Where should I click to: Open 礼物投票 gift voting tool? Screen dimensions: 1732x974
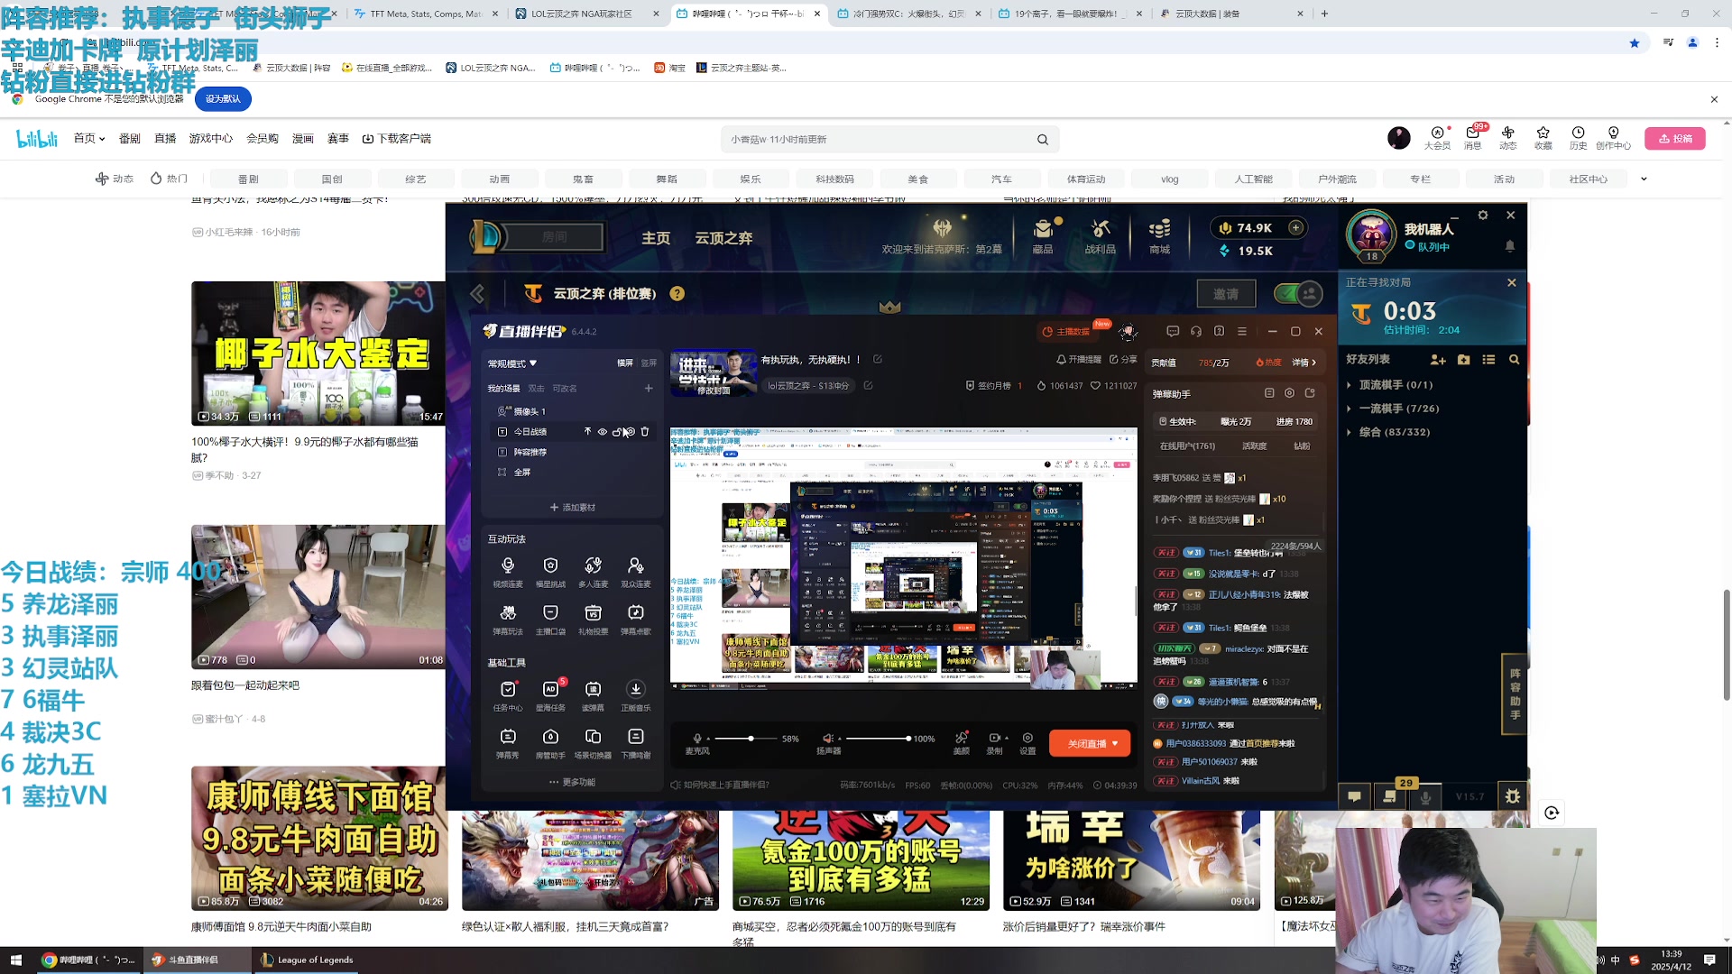593,620
